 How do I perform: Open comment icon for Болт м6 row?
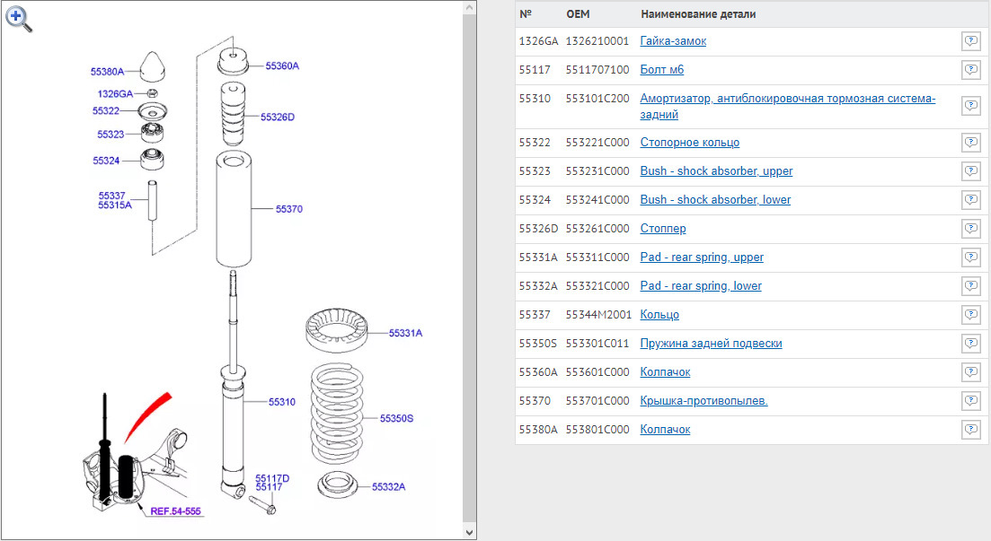(970, 70)
